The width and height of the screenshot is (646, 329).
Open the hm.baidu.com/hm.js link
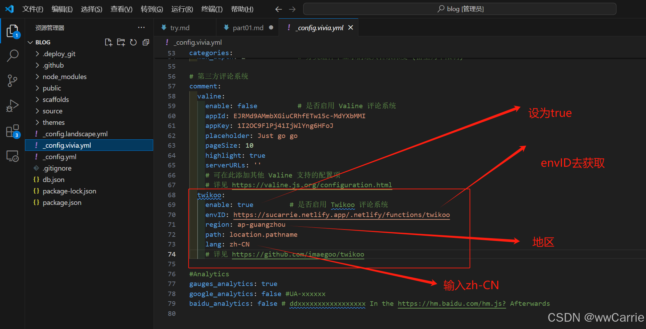(452, 304)
